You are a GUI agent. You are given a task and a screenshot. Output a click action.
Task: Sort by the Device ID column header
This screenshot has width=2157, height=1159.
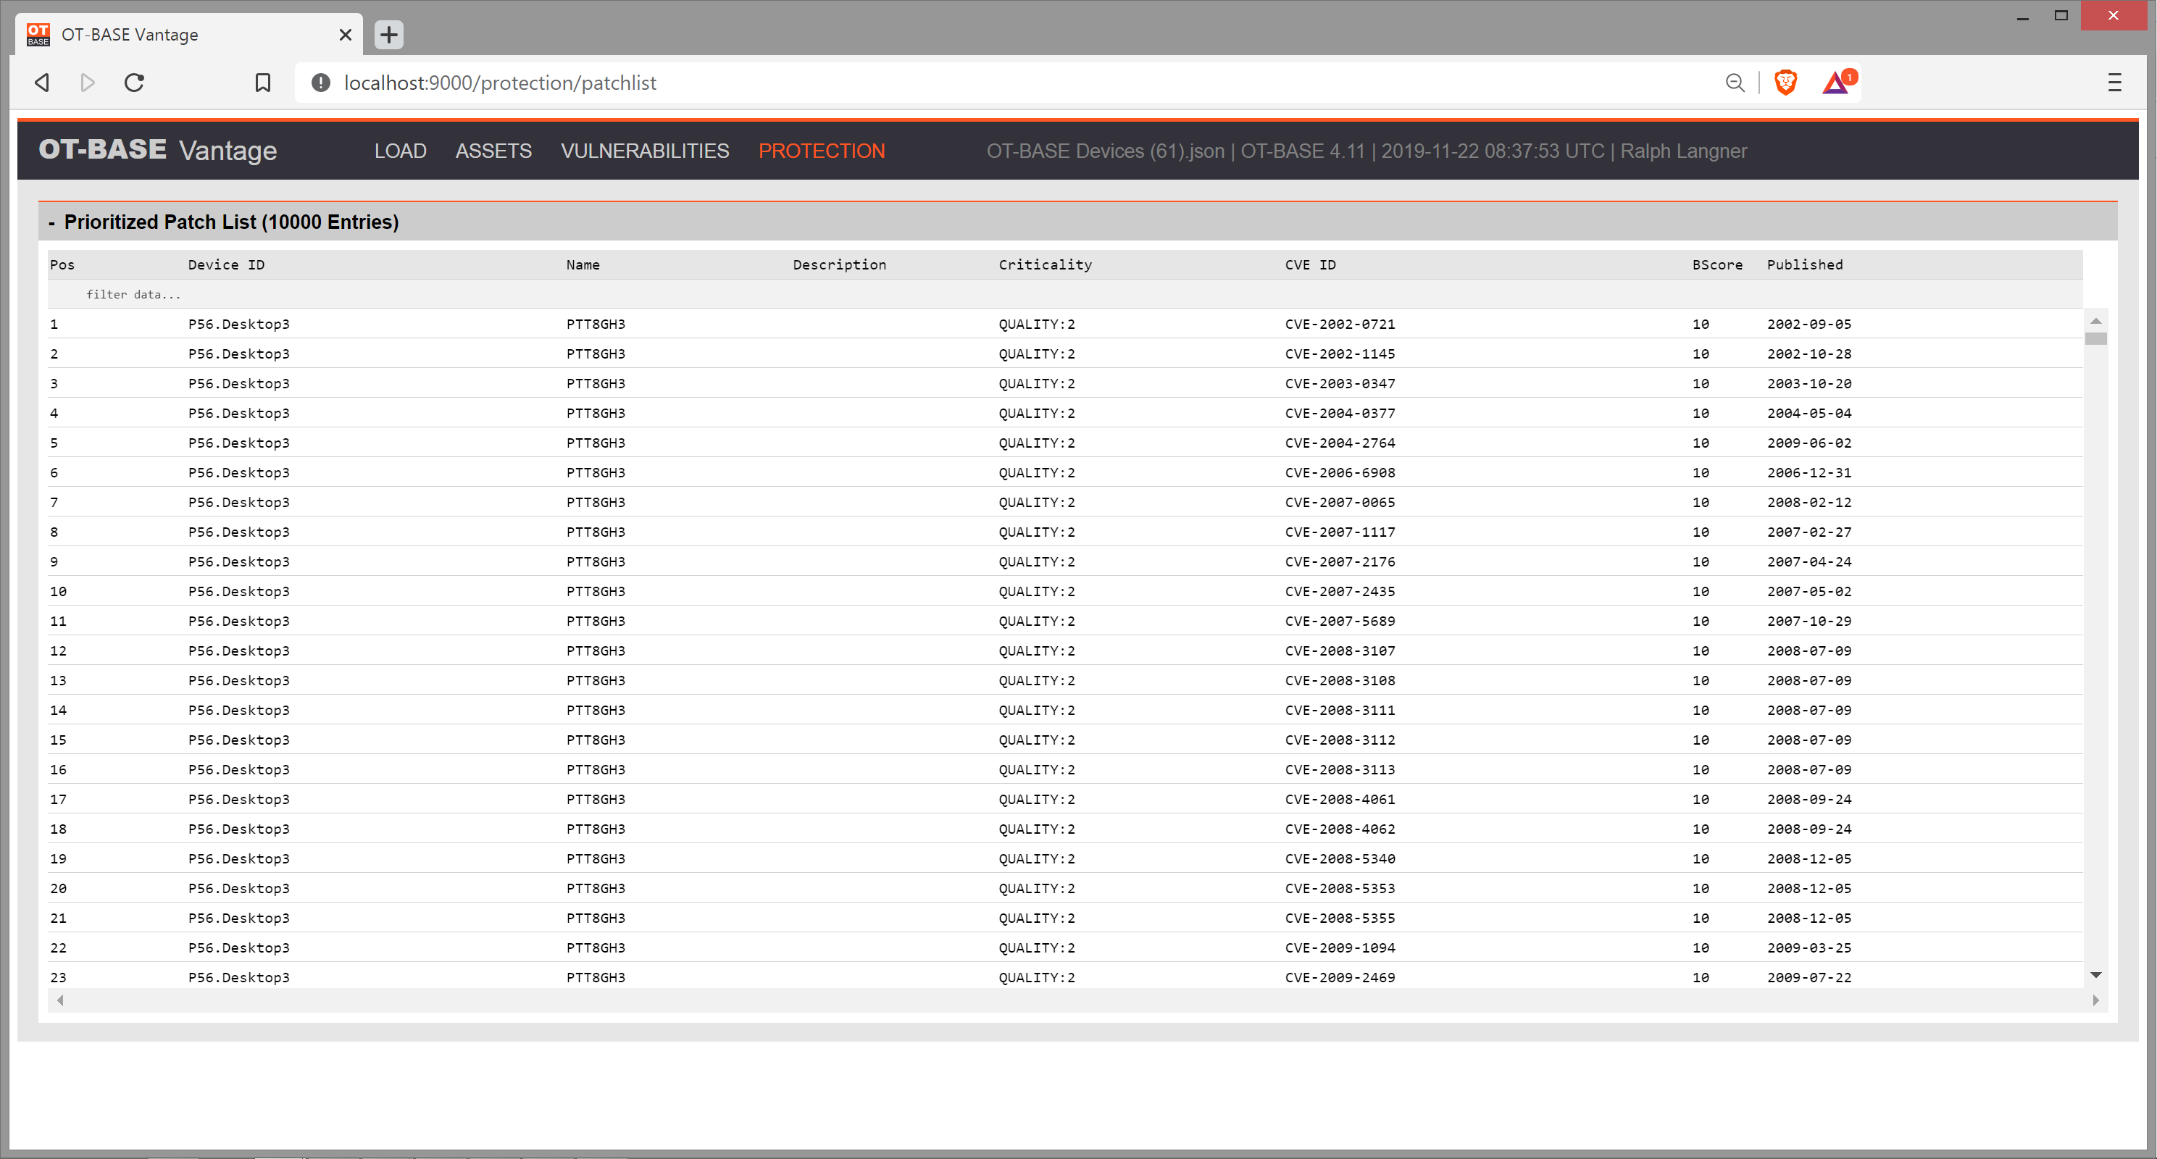pyautogui.click(x=226, y=264)
